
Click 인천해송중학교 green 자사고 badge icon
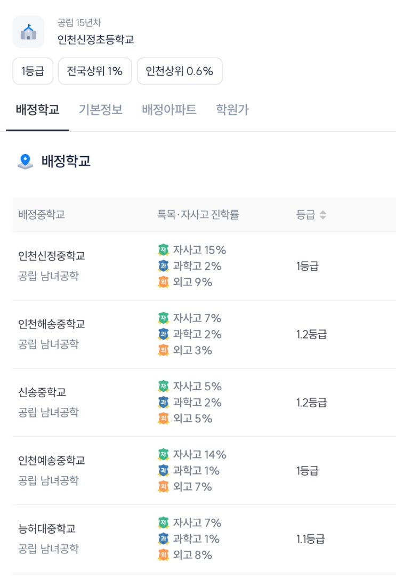pos(163,318)
